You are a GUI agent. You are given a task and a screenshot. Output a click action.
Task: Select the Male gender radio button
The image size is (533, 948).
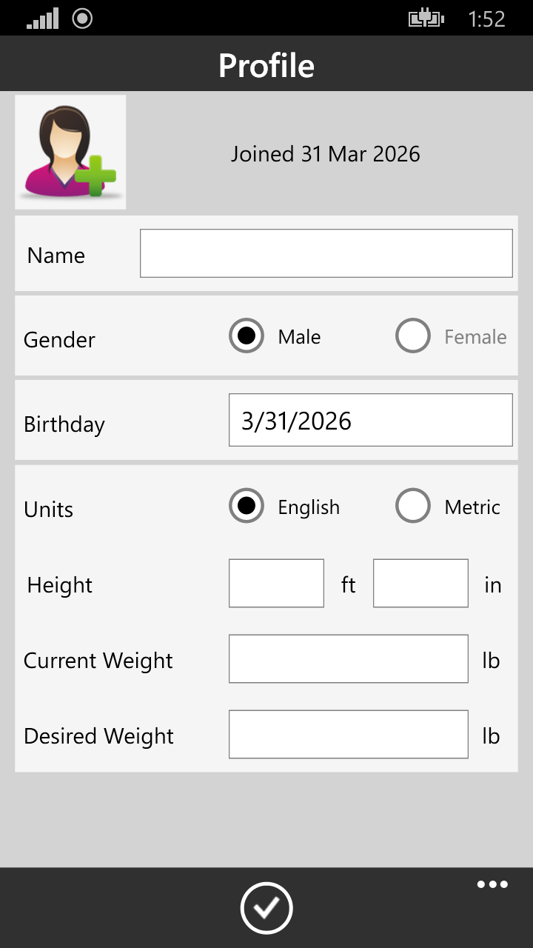247,336
